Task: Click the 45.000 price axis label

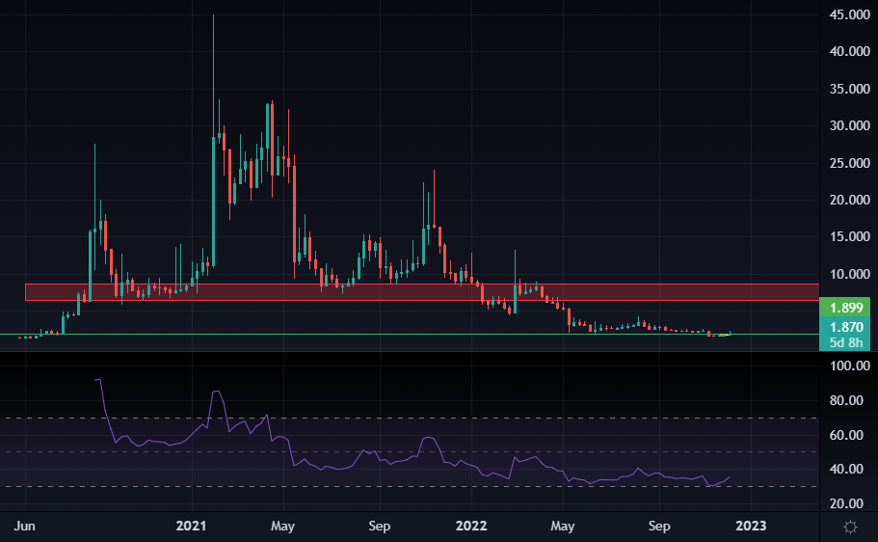Action: 849,14
